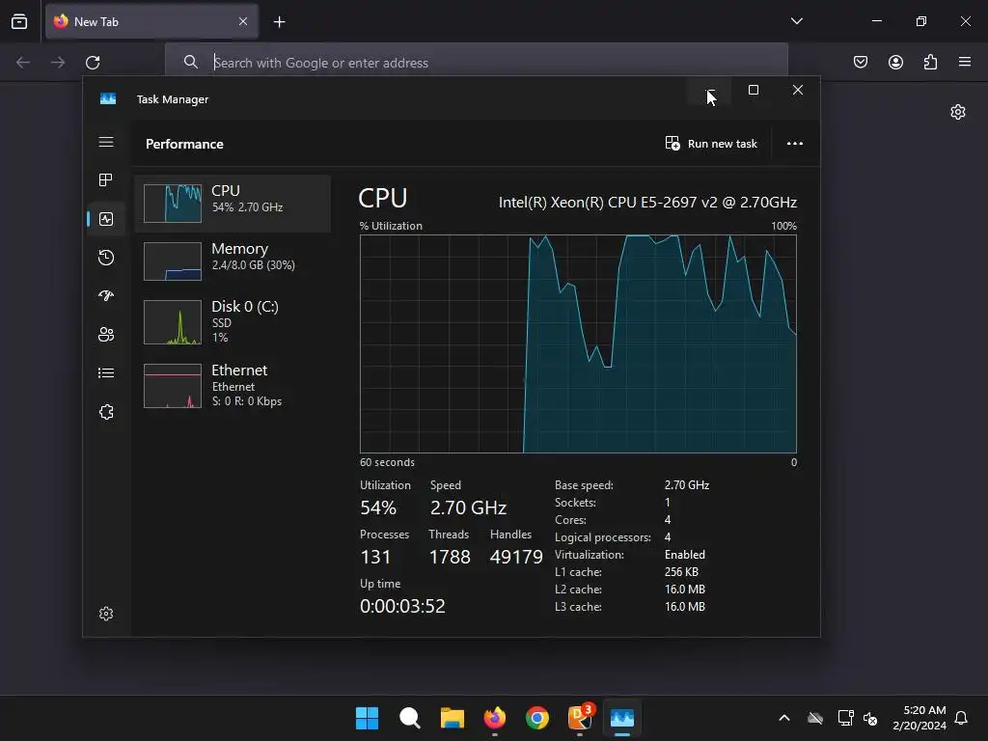Open Firefox recent browsing view icon
Viewport: 988px width, 741px height.
point(19,21)
